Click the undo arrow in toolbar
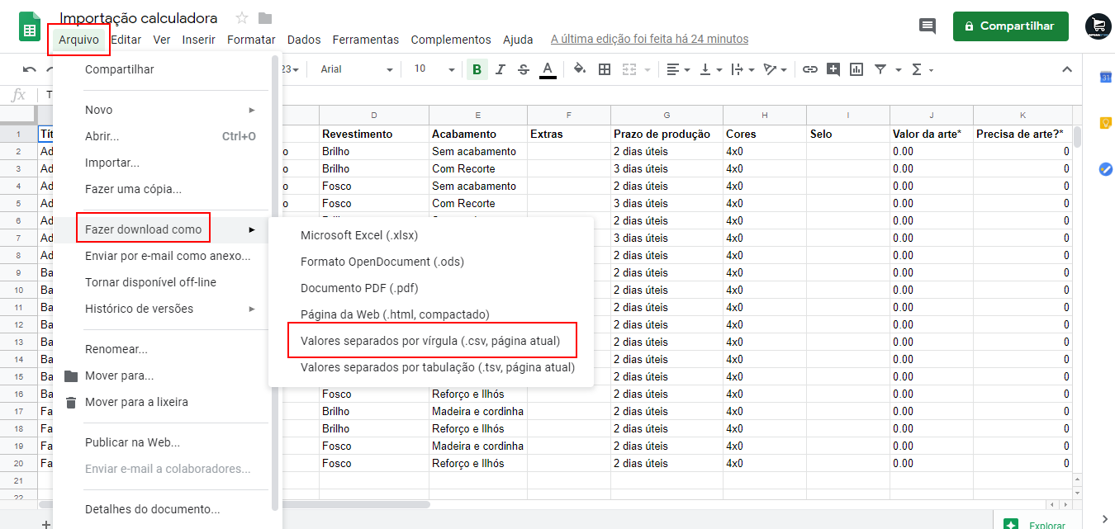 (x=30, y=69)
